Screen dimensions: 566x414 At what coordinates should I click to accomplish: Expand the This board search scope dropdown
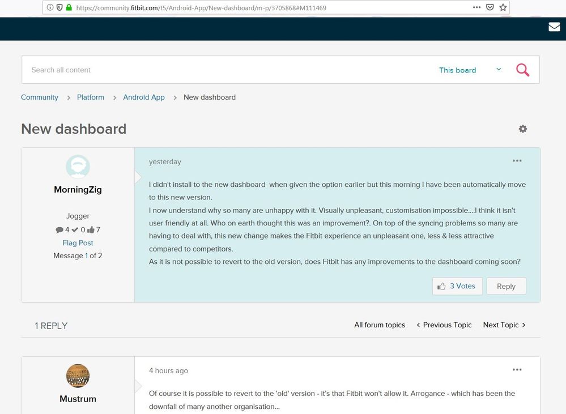(470, 70)
